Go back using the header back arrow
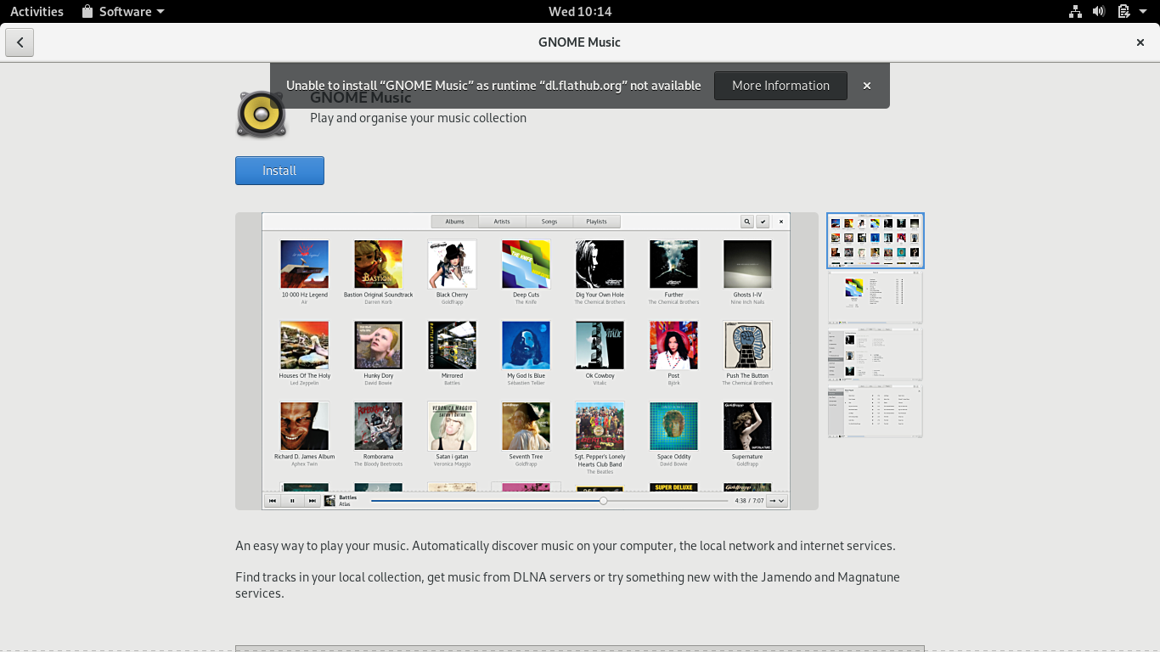Viewport: 1160px width, 652px height. pos(20,42)
